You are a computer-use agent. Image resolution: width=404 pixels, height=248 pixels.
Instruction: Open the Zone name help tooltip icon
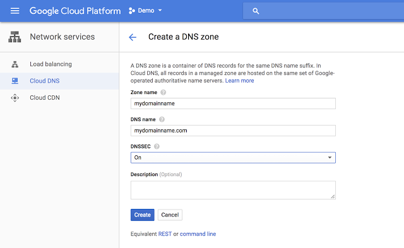163,92
